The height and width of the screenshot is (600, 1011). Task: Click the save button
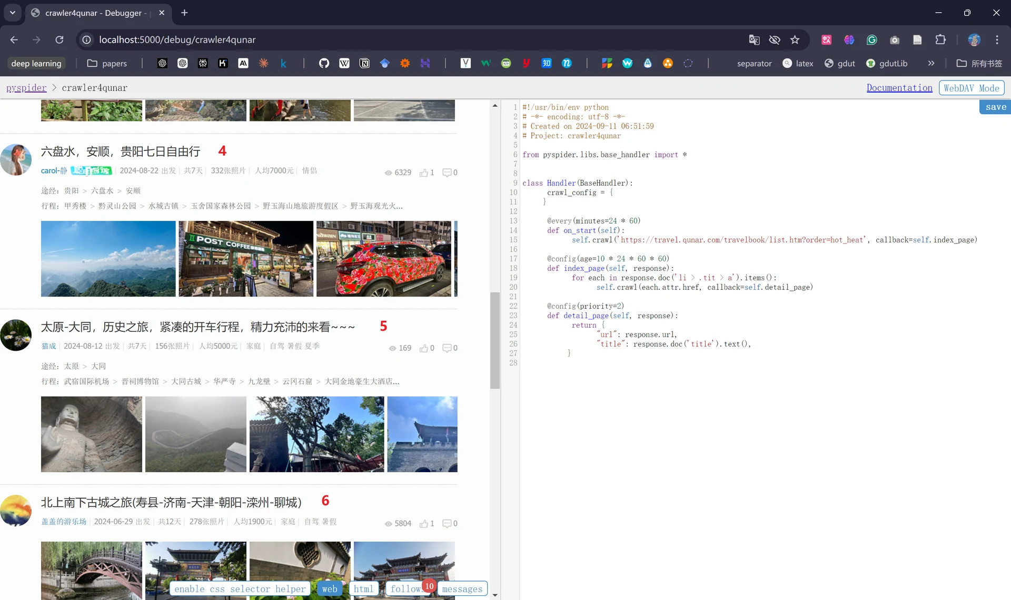click(995, 107)
